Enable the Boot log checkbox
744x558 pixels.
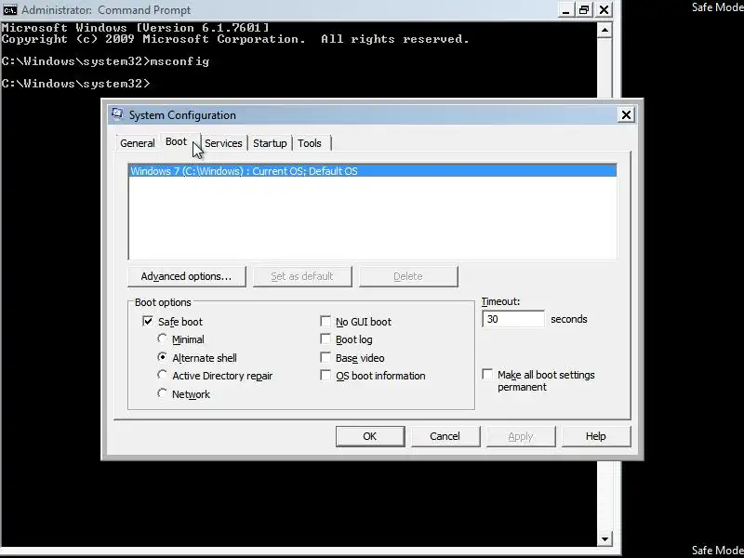tap(325, 339)
